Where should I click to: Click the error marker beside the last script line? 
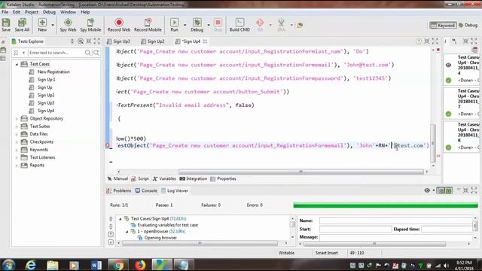tap(108, 145)
